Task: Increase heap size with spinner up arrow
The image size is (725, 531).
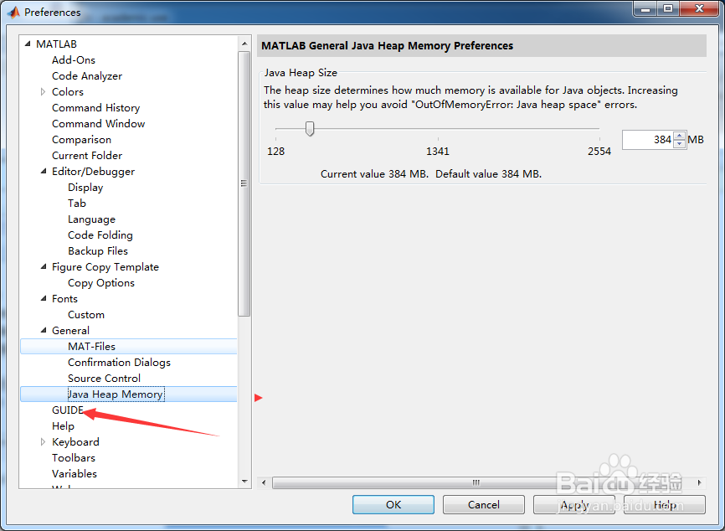Action: click(679, 135)
